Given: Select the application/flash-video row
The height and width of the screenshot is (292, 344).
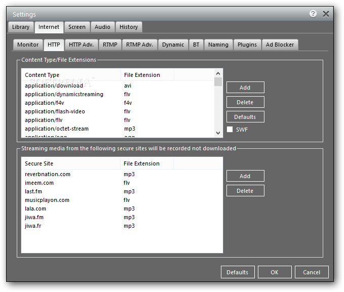Looking at the screenshot, I should click(118, 111).
